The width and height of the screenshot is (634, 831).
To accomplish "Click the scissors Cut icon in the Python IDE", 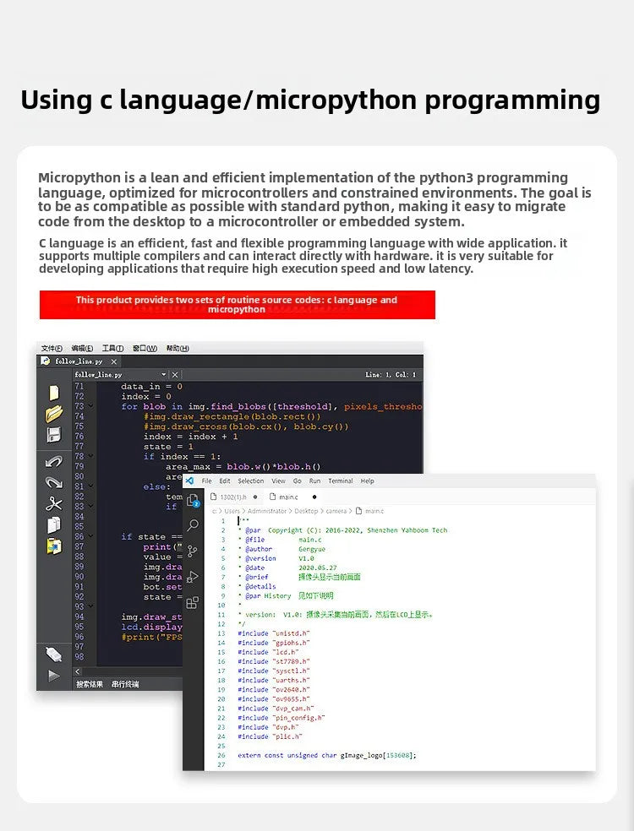I will (x=53, y=504).
